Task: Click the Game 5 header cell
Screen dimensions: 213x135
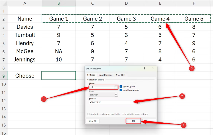Action: coord(194,19)
